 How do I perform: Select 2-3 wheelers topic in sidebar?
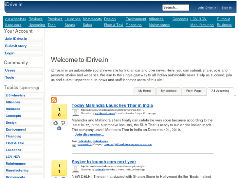pyautogui.click(x=24, y=95)
